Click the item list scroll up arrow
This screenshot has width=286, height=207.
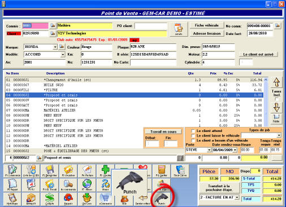coord(266,80)
